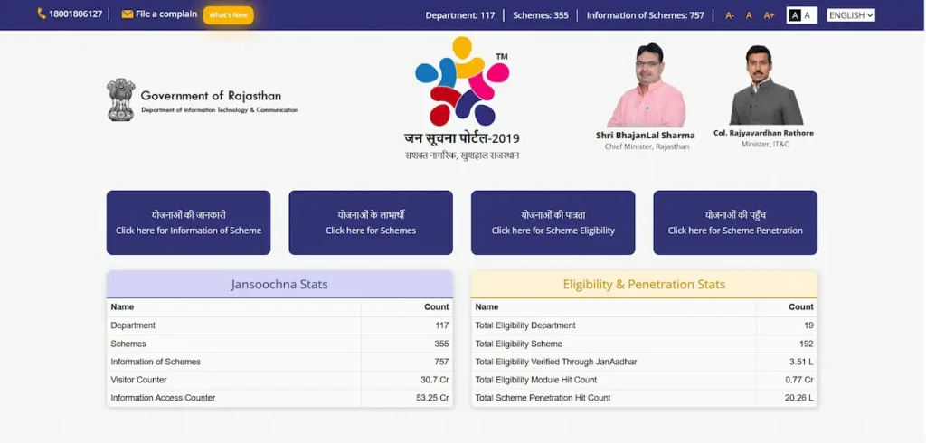Click the envelope icon for File a complain
Viewport: 926px width, 443px height.
[127, 14]
